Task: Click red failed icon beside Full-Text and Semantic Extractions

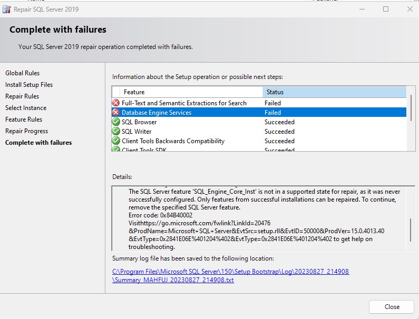Action: coord(116,103)
